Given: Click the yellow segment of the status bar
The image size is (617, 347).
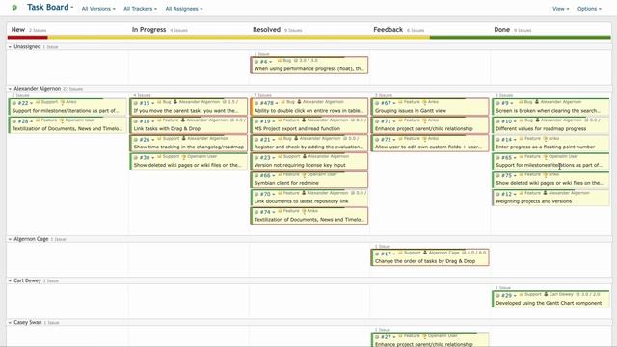Looking at the screenshot, I should click(238, 38).
